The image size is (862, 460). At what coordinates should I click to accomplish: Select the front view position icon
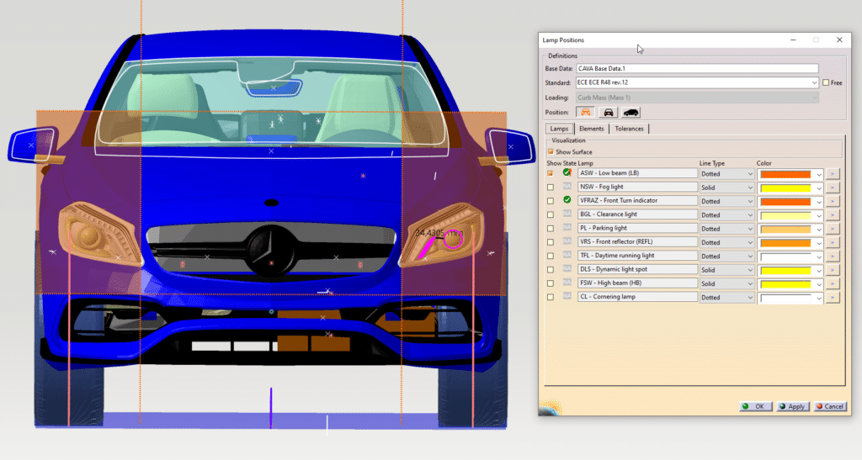[x=586, y=112]
